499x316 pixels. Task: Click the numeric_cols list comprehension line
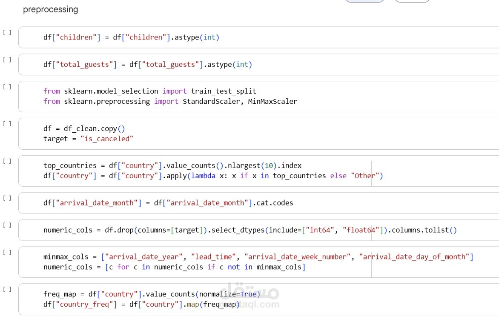tap(174, 267)
